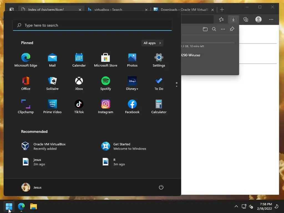Open Microsoft Store
The image size is (284, 213).
(x=106, y=60)
